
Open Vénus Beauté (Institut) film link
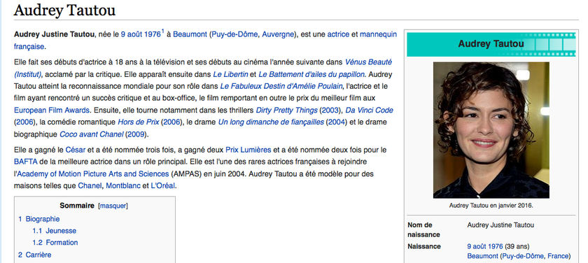pos(368,62)
